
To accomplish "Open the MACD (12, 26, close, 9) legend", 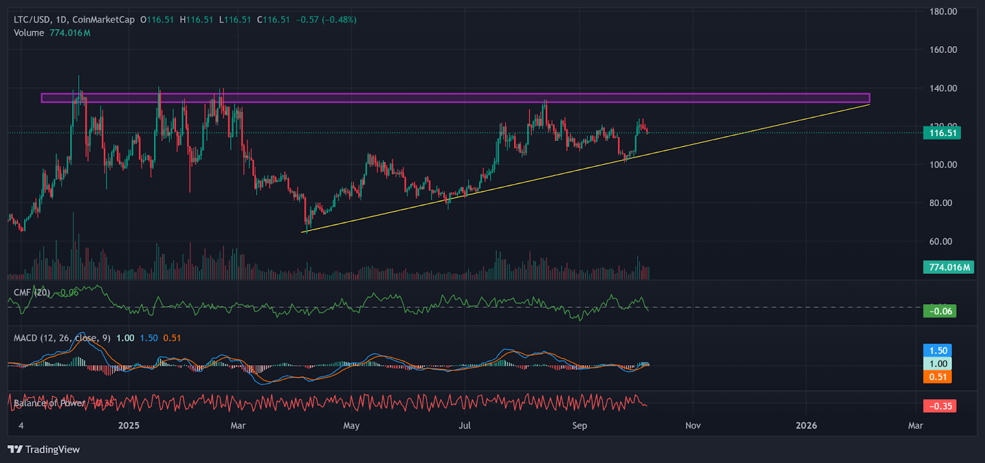I will pos(62,338).
